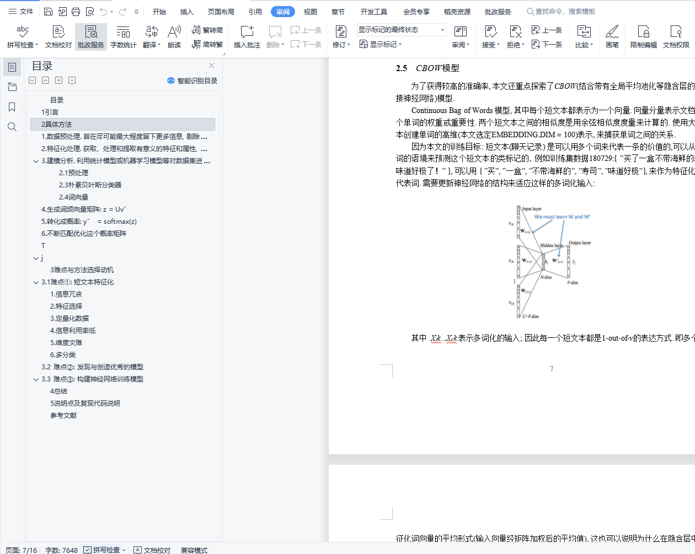Screen dimensions: 695x554
Task: Open 显示标记 dropdown
Action: pos(381,44)
